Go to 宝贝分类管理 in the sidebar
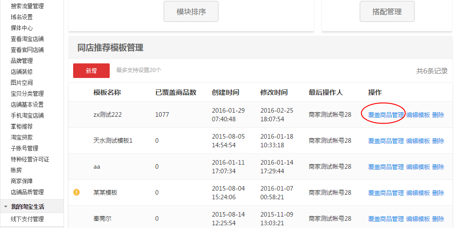The image size is (458, 228). coord(27,93)
